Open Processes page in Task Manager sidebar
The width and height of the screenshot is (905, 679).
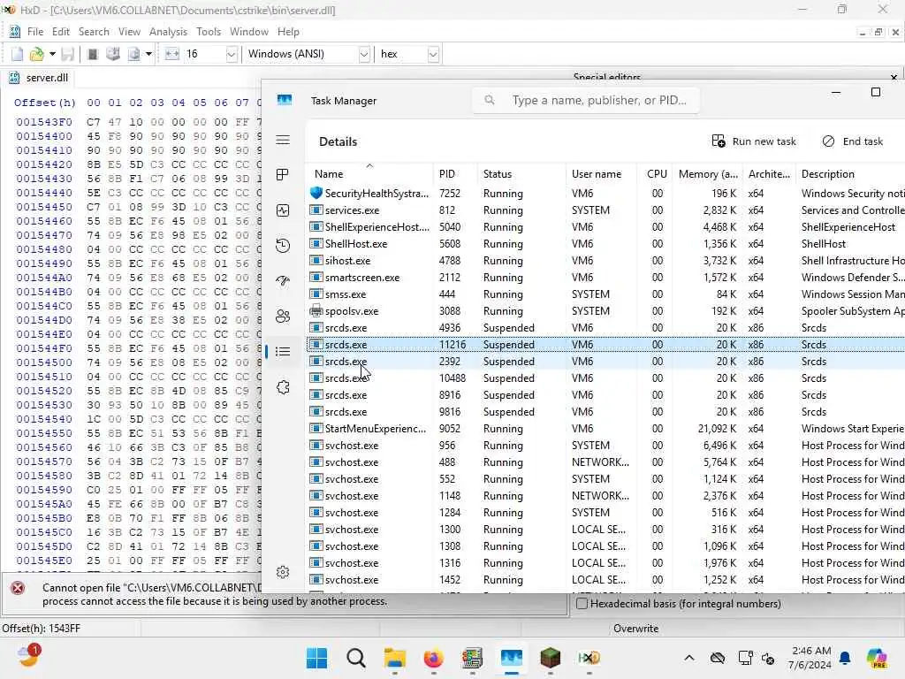coord(283,174)
